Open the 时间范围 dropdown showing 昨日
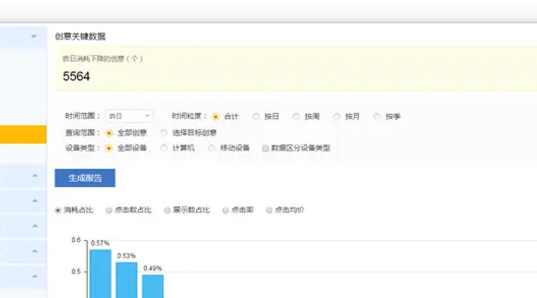The width and height of the screenshot is (537, 298). 129,116
